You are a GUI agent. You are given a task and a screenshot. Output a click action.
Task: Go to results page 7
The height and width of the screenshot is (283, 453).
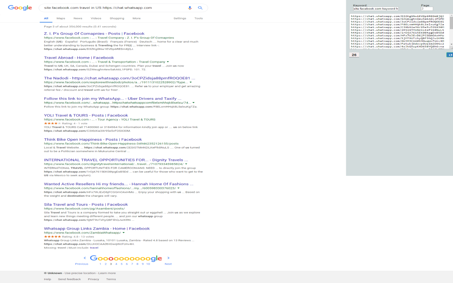pos(132,264)
